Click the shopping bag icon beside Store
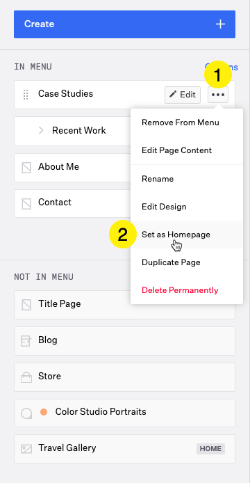This screenshot has width=250, height=483. tap(26, 377)
